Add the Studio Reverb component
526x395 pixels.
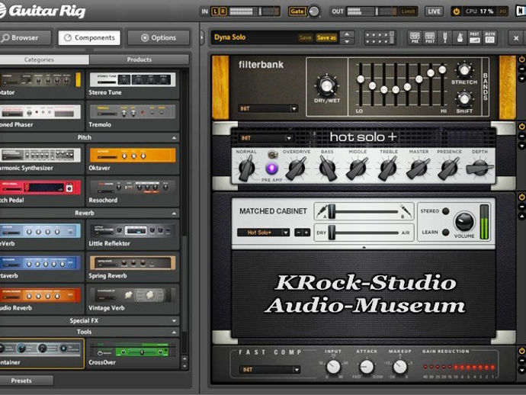41,300
